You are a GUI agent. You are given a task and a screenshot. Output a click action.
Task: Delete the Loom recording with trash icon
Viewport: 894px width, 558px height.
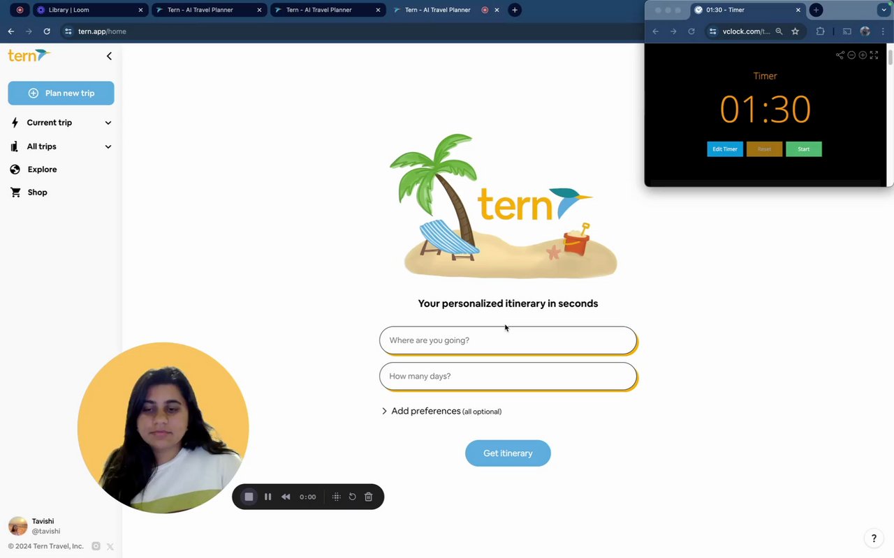[369, 497]
